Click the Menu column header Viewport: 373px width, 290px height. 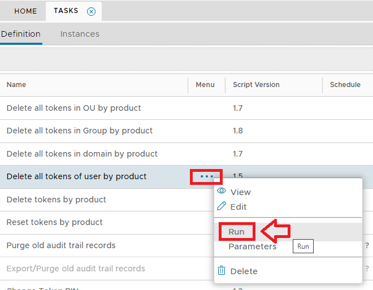(x=205, y=85)
